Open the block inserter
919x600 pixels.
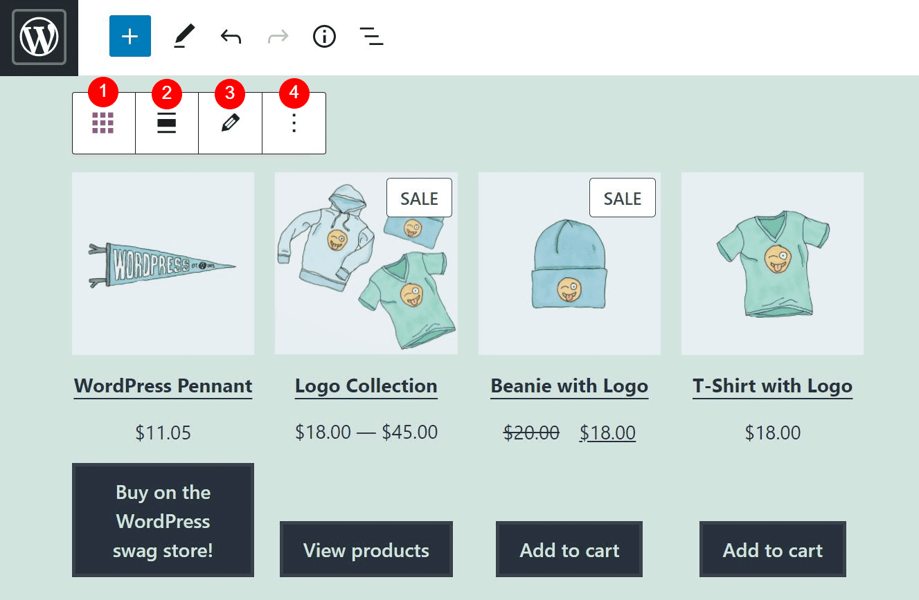(130, 36)
